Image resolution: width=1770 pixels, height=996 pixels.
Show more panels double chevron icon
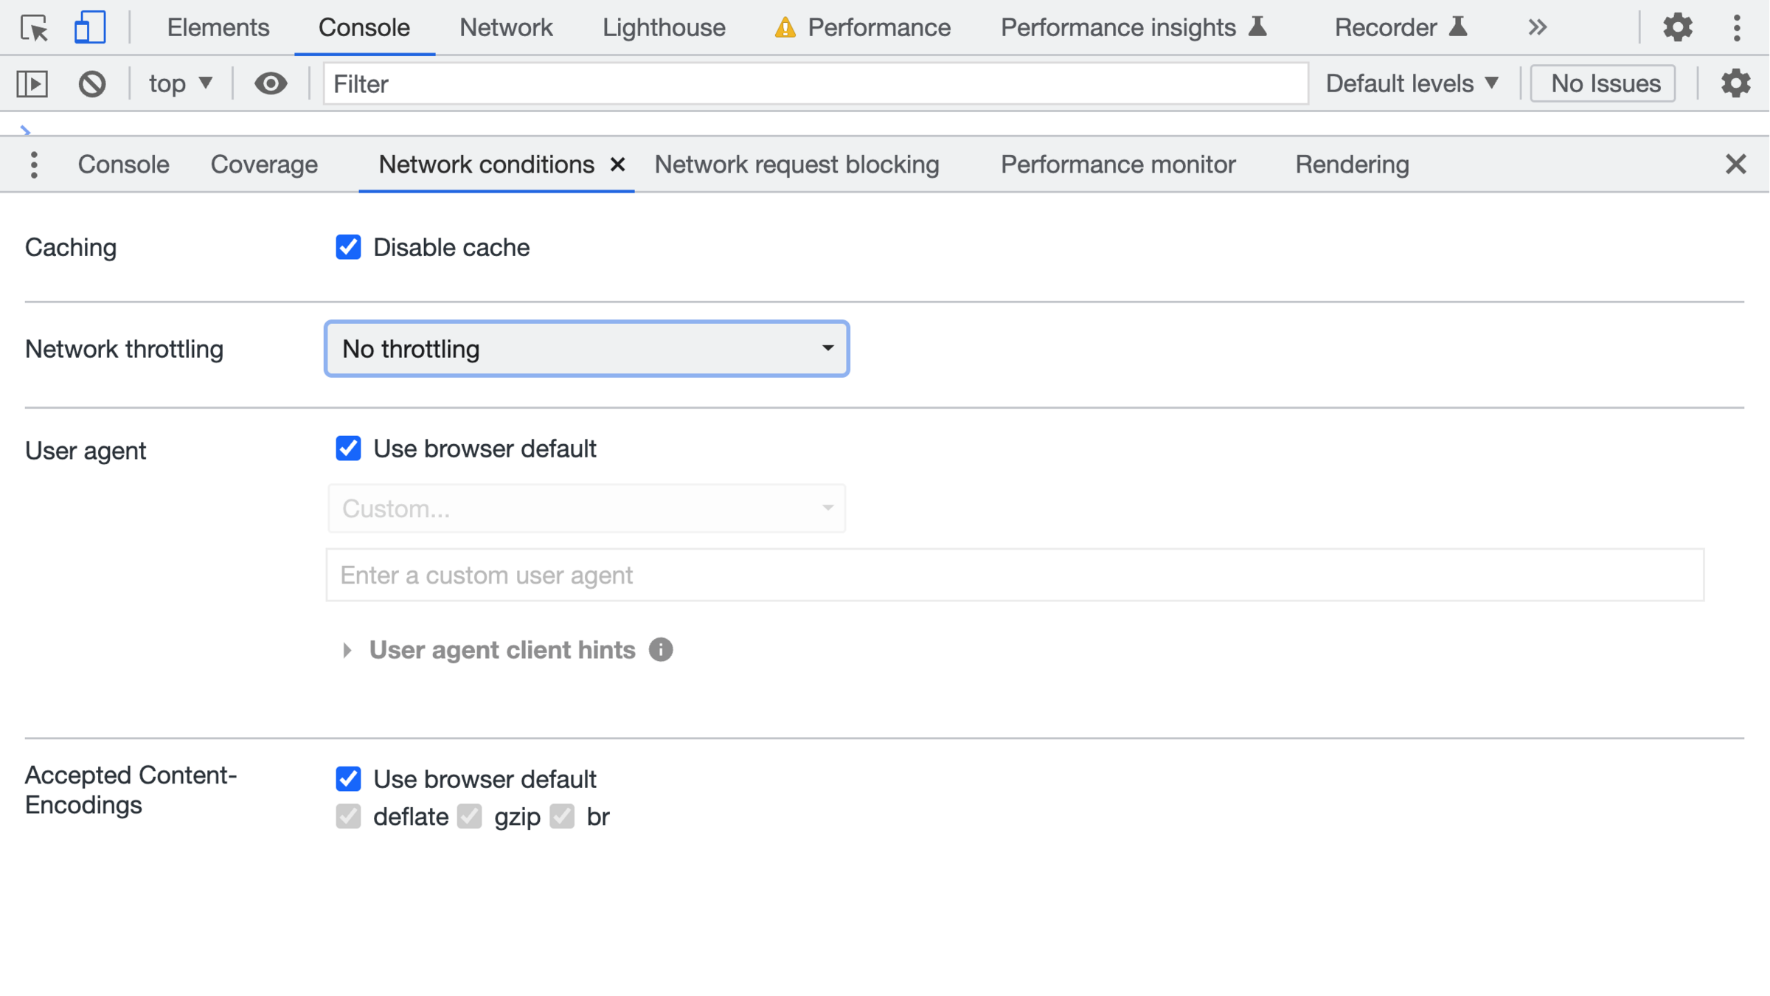coord(1537,28)
